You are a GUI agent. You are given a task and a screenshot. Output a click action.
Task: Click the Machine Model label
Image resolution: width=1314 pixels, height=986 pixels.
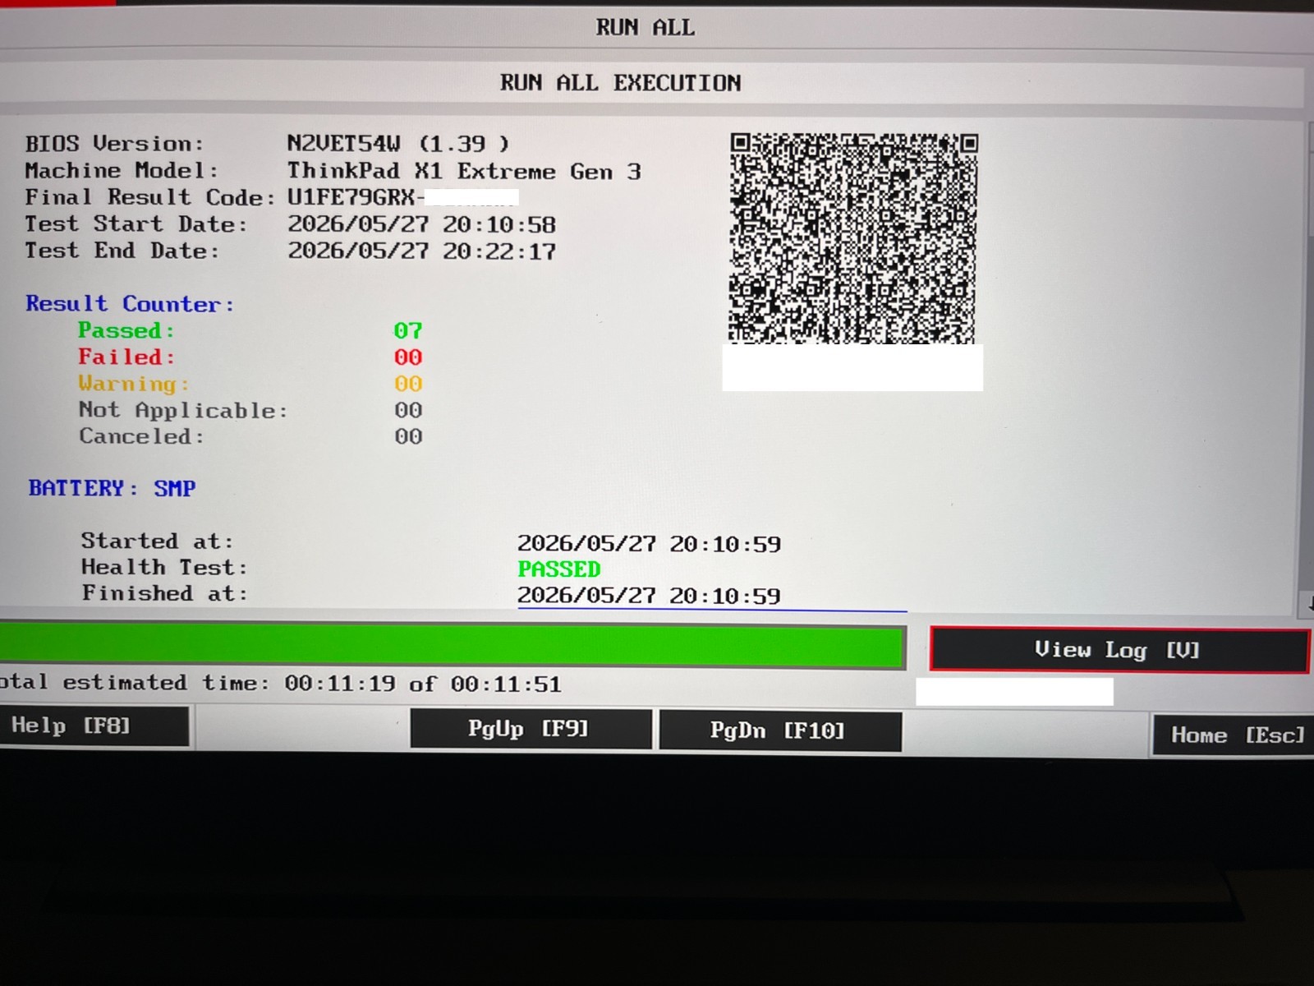(x=122, y=171)
